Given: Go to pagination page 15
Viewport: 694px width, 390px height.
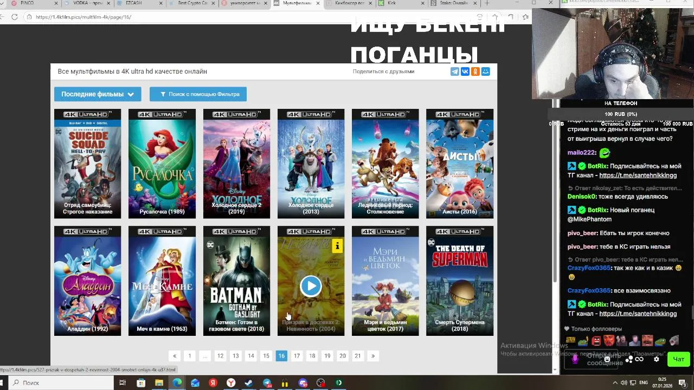Looking at the screenshot, I should [x=266, y=356].
